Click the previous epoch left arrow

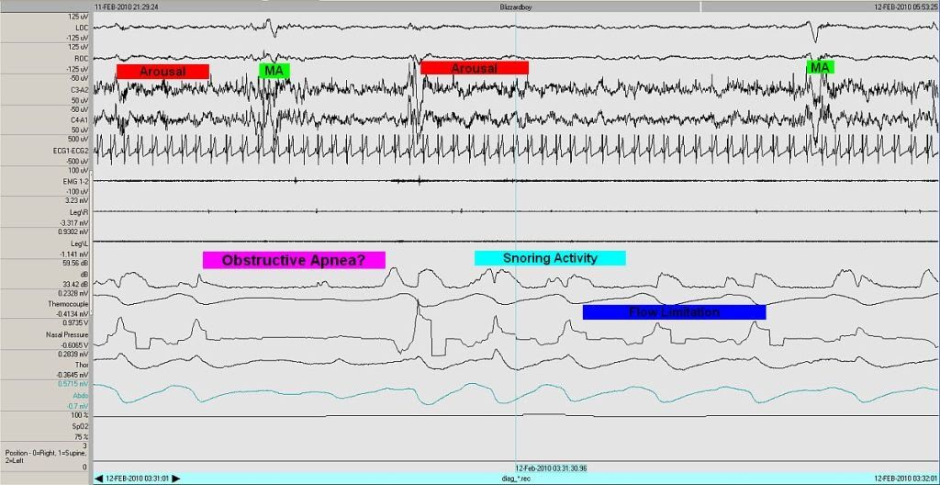99,478
